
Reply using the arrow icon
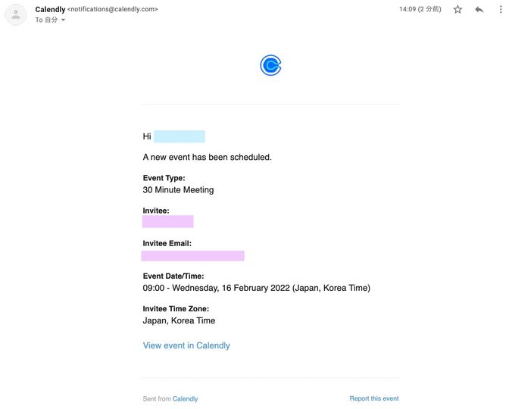[479, 9]
